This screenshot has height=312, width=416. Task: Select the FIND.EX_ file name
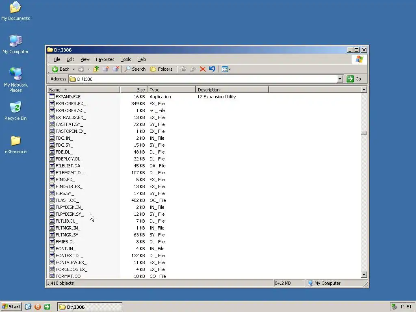[65, 180]
